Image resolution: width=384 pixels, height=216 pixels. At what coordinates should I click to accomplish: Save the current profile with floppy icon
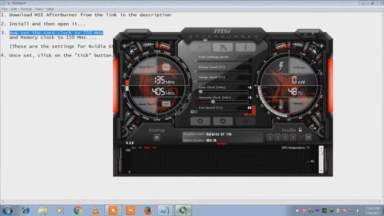pyautogui.click(x=308, y=137)
